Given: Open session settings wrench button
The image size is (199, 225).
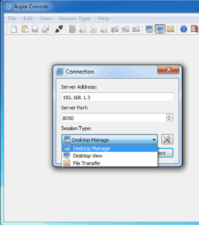Looking at the screenshot, I should click(167, 139).
